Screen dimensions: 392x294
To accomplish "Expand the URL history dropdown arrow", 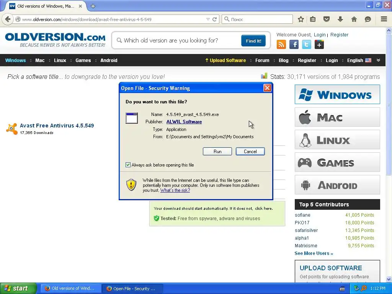I will tap(208, 19).
